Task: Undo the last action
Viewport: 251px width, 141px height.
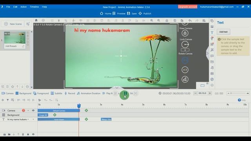Action: (190, 20)
